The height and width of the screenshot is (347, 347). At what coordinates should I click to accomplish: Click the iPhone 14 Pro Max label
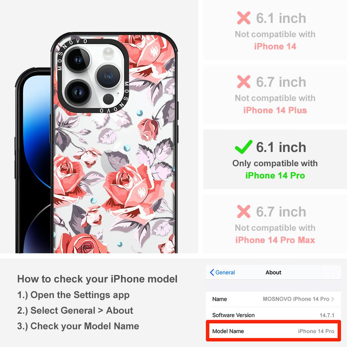coord(275,240)
